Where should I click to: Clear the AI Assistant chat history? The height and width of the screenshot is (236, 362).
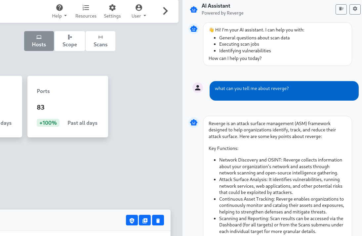coord(341,9)
